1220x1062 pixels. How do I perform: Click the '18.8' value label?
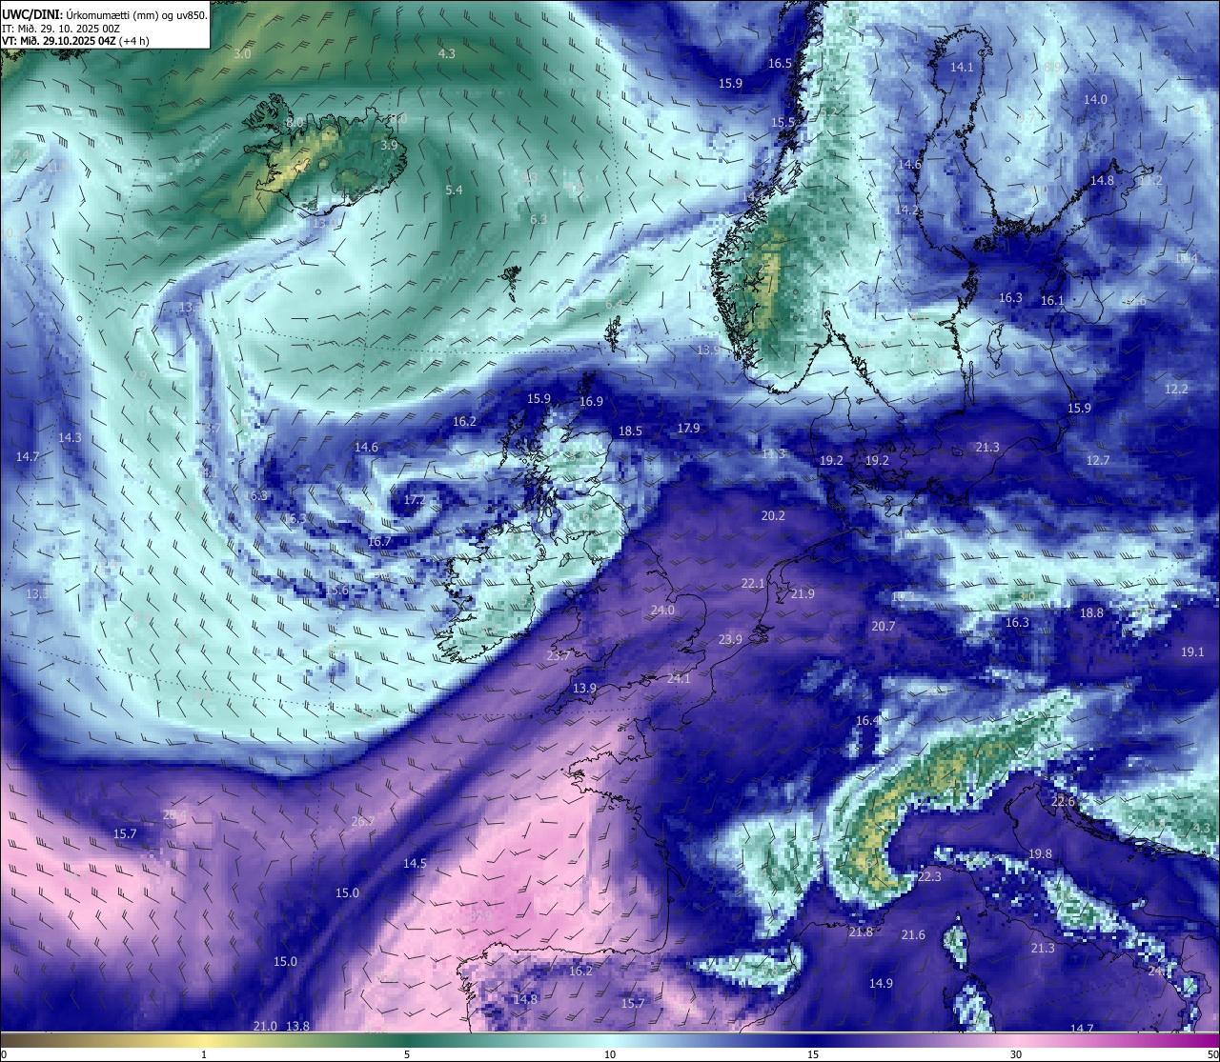1091,612
